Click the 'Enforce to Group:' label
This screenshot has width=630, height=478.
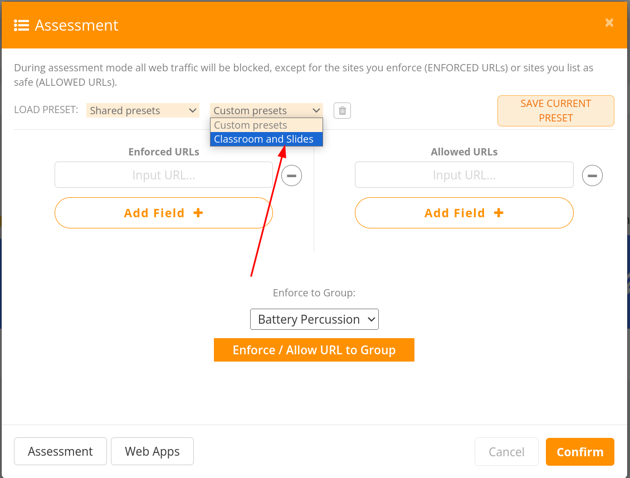314,293
